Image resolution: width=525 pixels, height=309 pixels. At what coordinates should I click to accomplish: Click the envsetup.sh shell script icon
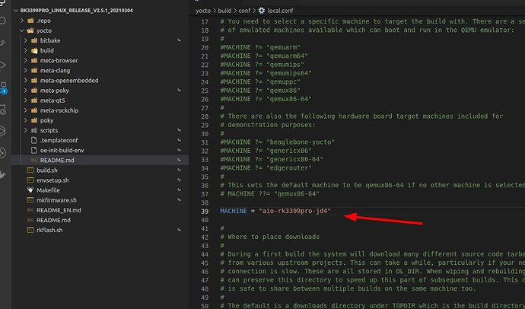click(x=30, y=180)
